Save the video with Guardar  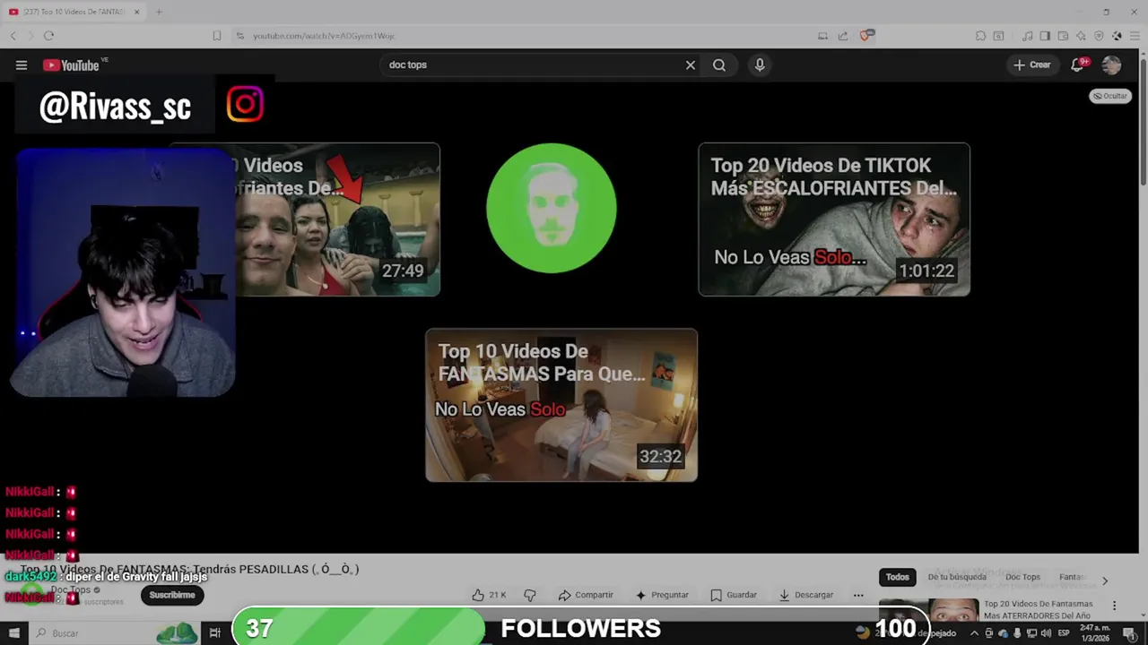tap(734, 595)
